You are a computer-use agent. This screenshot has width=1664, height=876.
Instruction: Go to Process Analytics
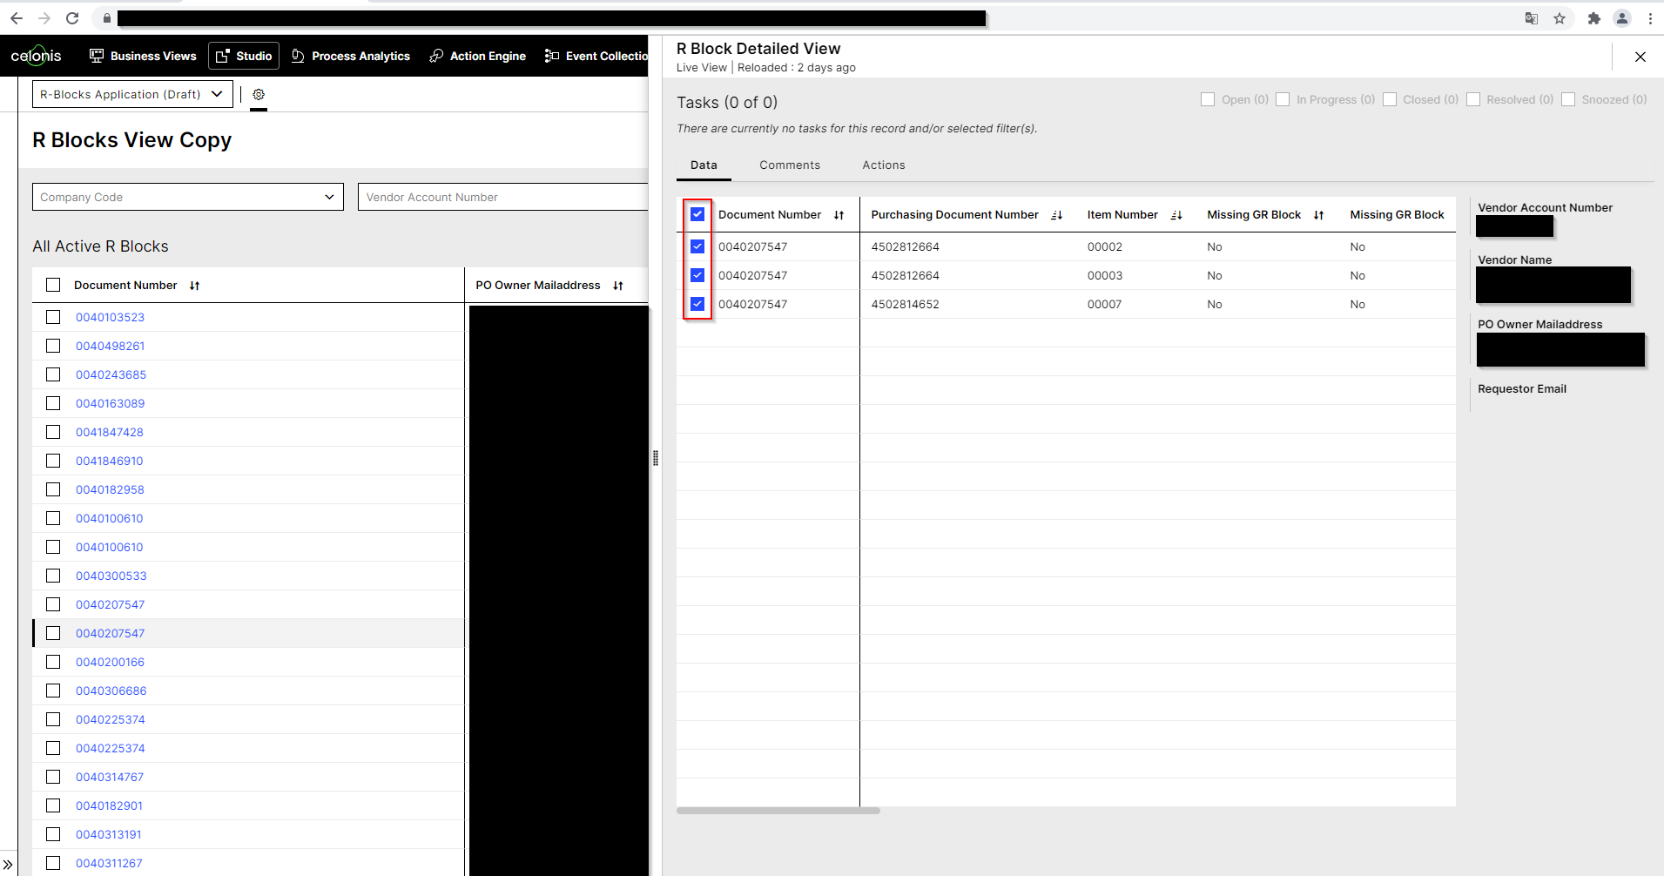350,56
